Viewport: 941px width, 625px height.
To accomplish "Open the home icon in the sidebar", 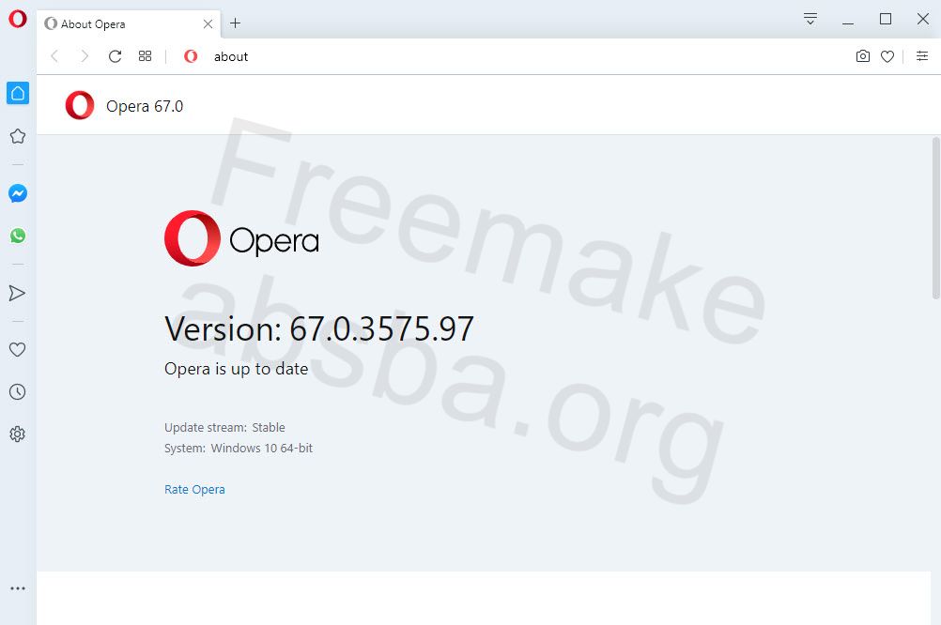I will tap(18, 93).
